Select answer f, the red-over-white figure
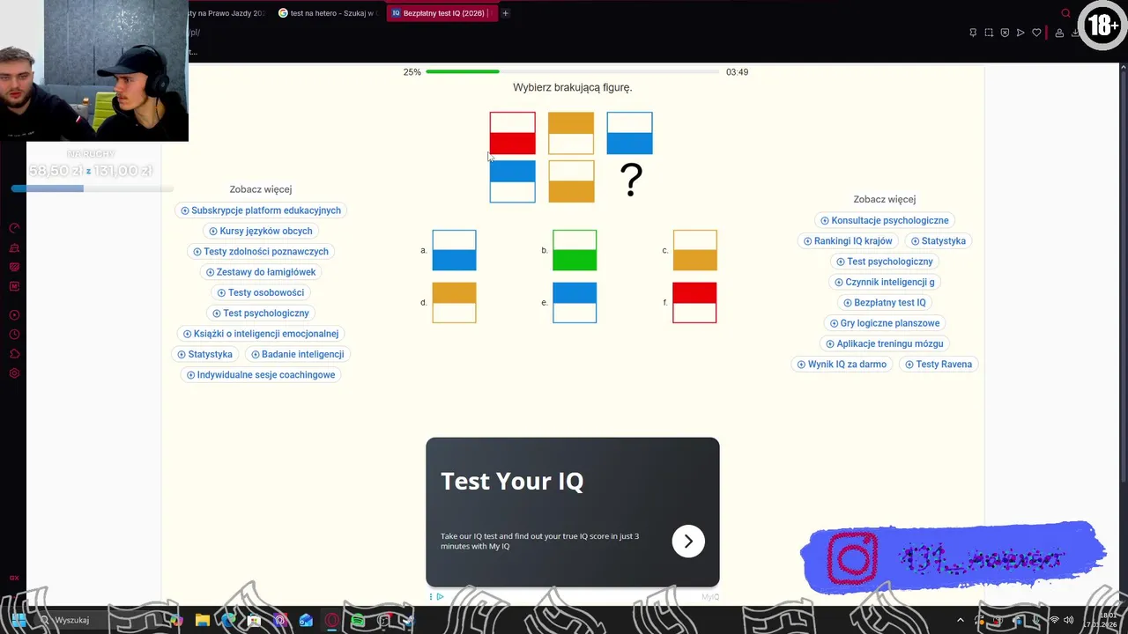This screenshot has width=1128, height=634. point(694,302)
